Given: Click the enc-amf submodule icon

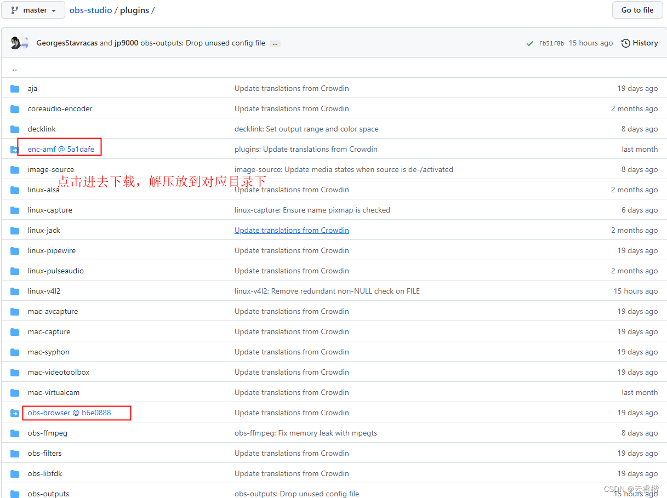Looking at the screenshot, I should pyautogui.click(x=15, y=150).
